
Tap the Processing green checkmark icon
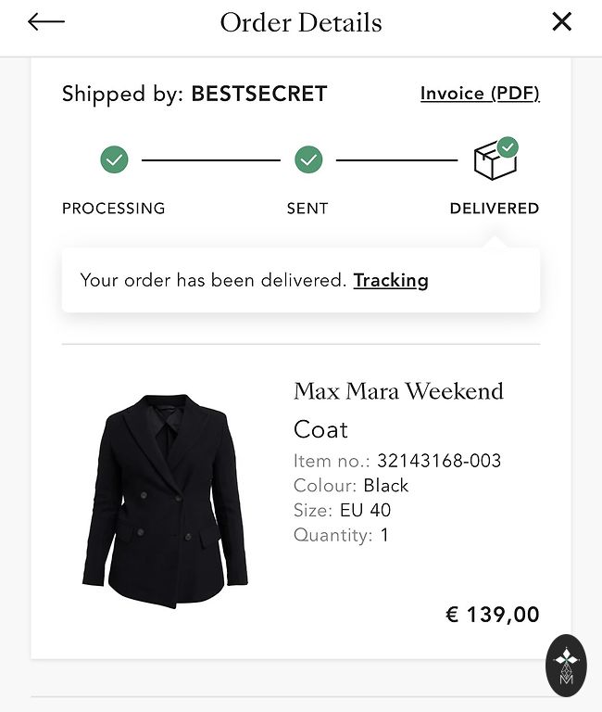(x=114, y=160)
